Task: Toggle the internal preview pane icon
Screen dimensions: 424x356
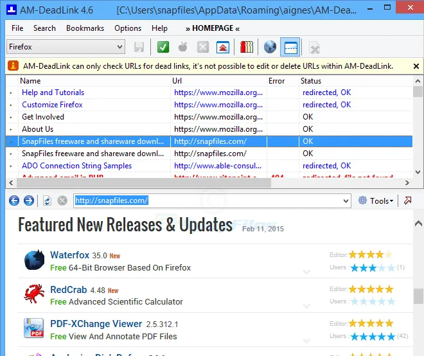Action: click(290, 48)
